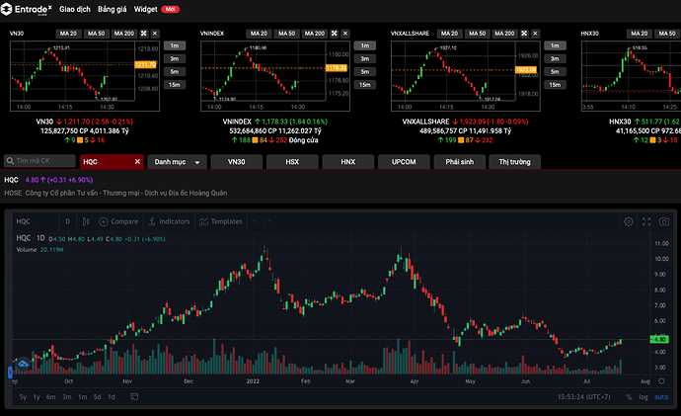Take a snapshot with the camera icon
681x416 pixels.
click(x=665, y=221)
